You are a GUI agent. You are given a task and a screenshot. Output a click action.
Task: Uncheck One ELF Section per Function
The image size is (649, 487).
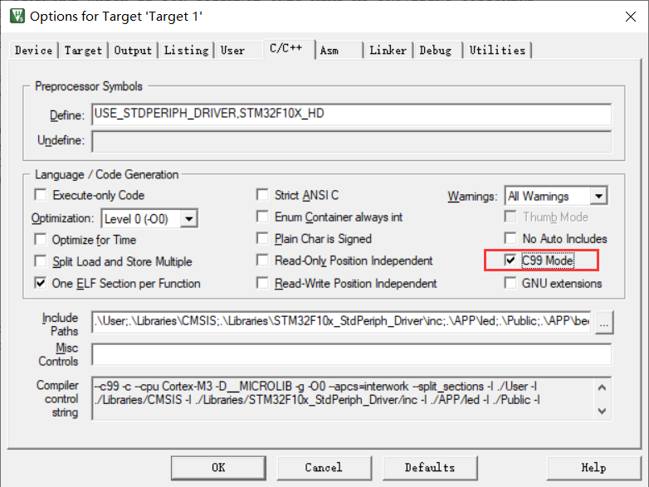pyautogui.click(x=41, y=283)
